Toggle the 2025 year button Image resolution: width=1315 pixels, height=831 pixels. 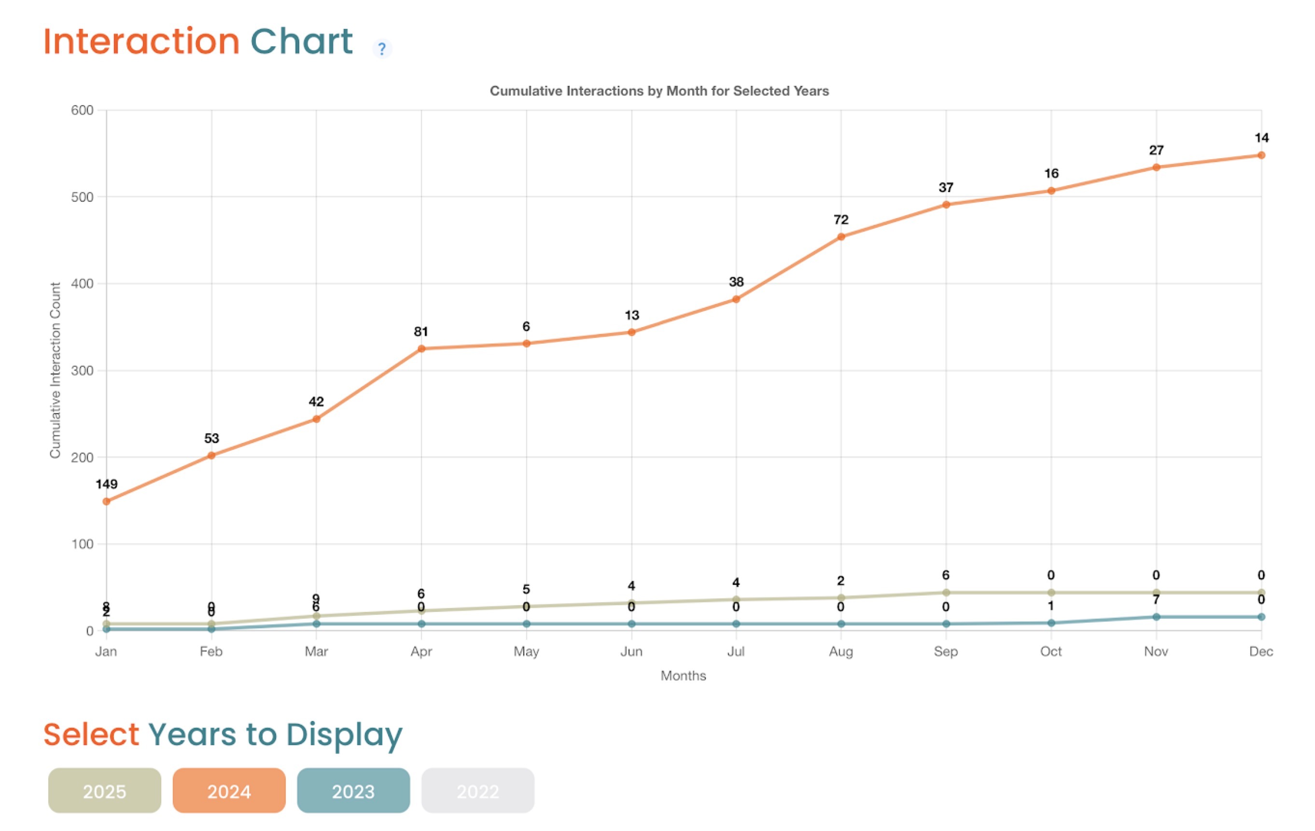coord(104,790)
